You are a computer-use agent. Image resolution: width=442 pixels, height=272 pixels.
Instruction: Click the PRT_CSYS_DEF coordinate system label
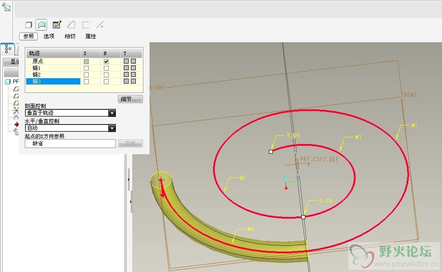pyautogui.click(x=319, y=159)
